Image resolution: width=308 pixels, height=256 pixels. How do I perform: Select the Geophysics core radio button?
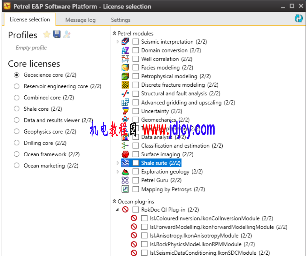[17, 132]
